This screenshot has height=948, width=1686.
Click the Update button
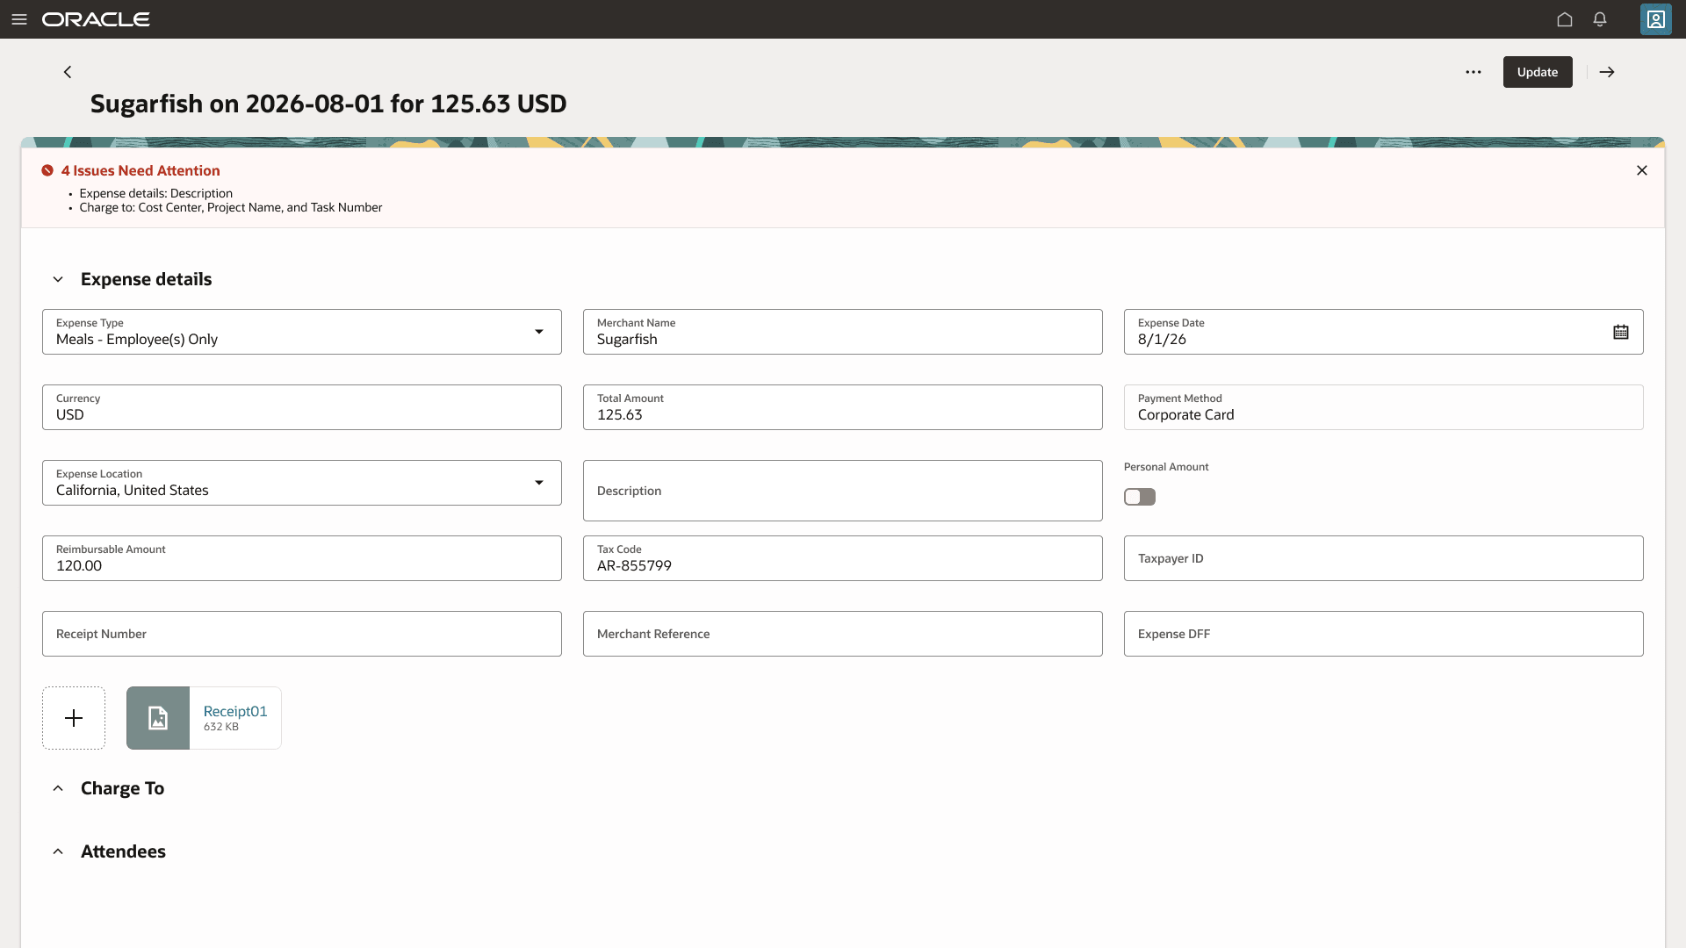coord(1538,72)
